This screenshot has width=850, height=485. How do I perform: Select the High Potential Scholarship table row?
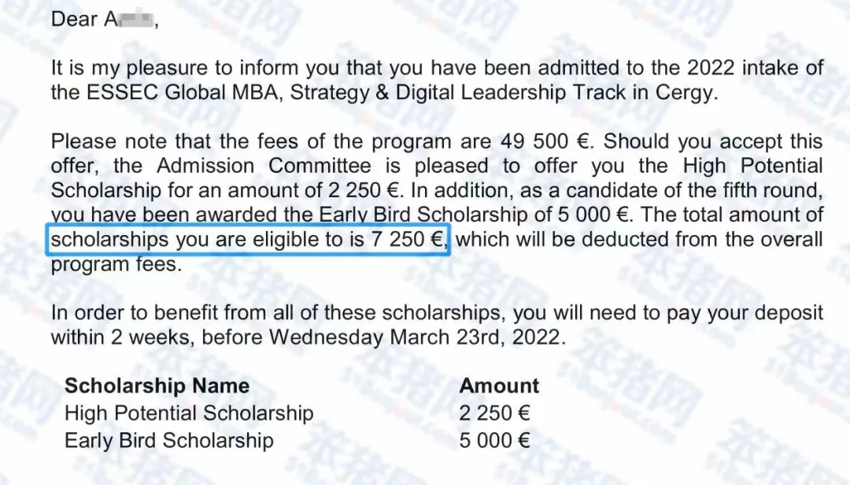[189, 413]
